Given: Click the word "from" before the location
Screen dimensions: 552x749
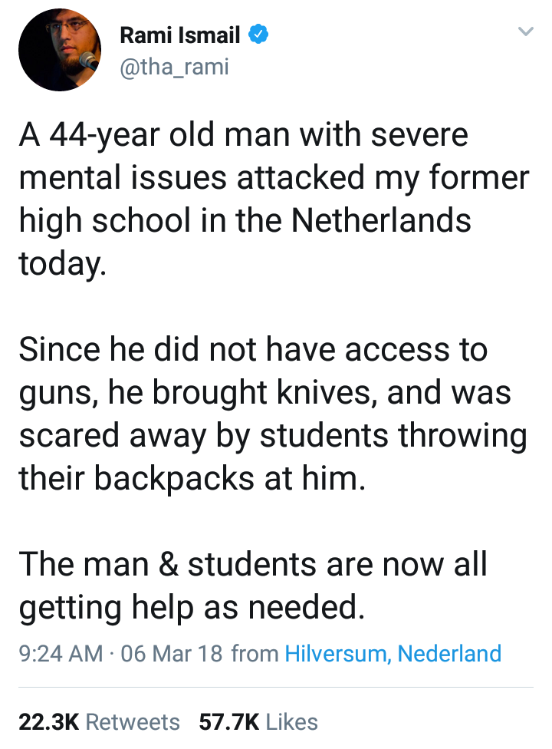Looking at the screenshot, I should 254,654.
